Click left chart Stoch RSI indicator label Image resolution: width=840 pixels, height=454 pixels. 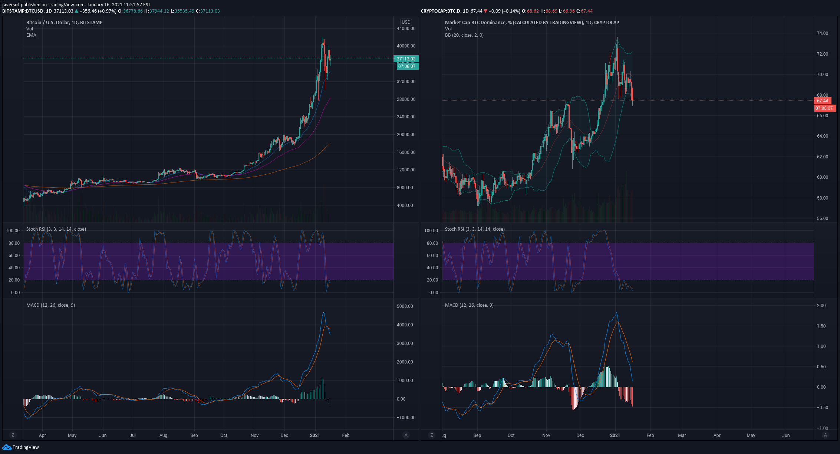(56, 229)
